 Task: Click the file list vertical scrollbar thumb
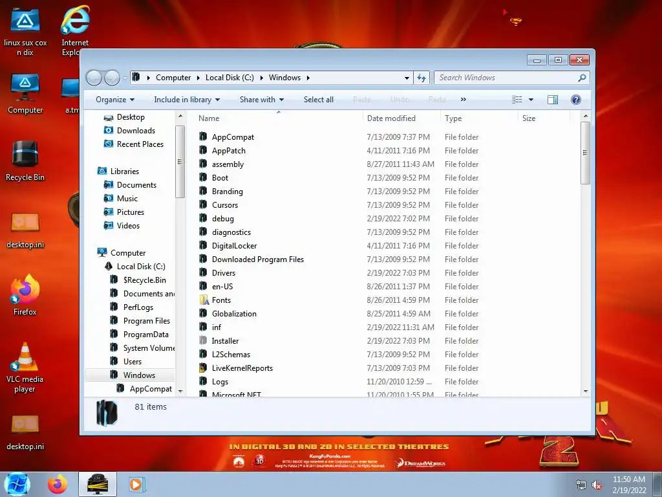[585, 153]
